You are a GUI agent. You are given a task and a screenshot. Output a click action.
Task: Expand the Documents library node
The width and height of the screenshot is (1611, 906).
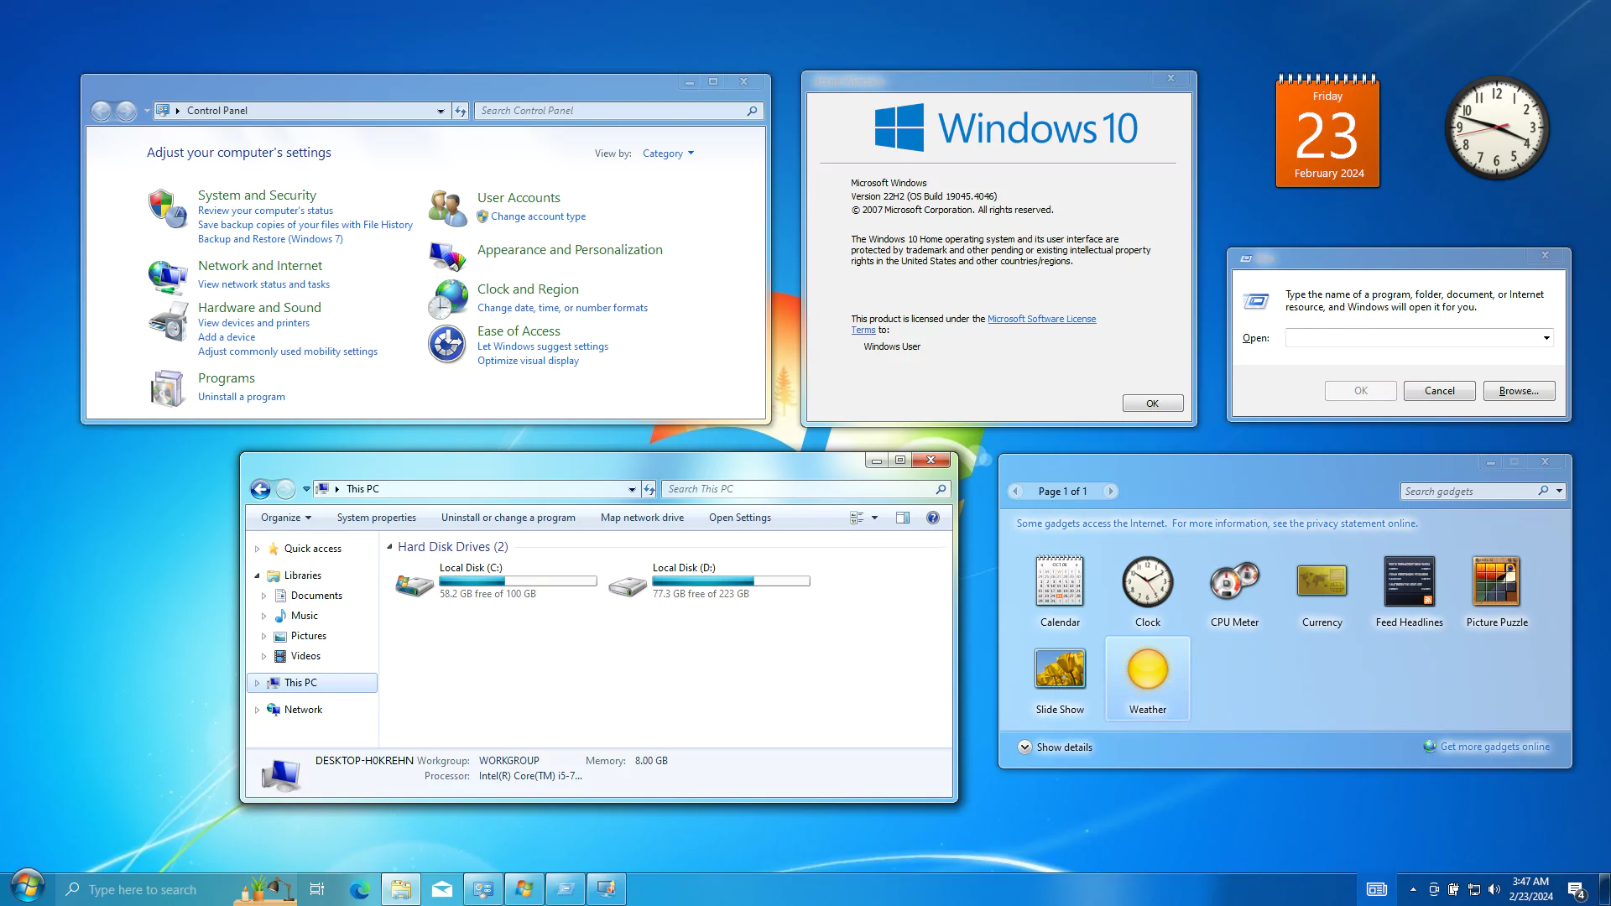click(263, 596)
